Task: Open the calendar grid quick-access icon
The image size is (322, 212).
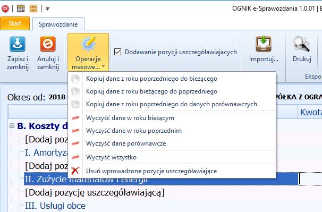Action: (21, 9)
